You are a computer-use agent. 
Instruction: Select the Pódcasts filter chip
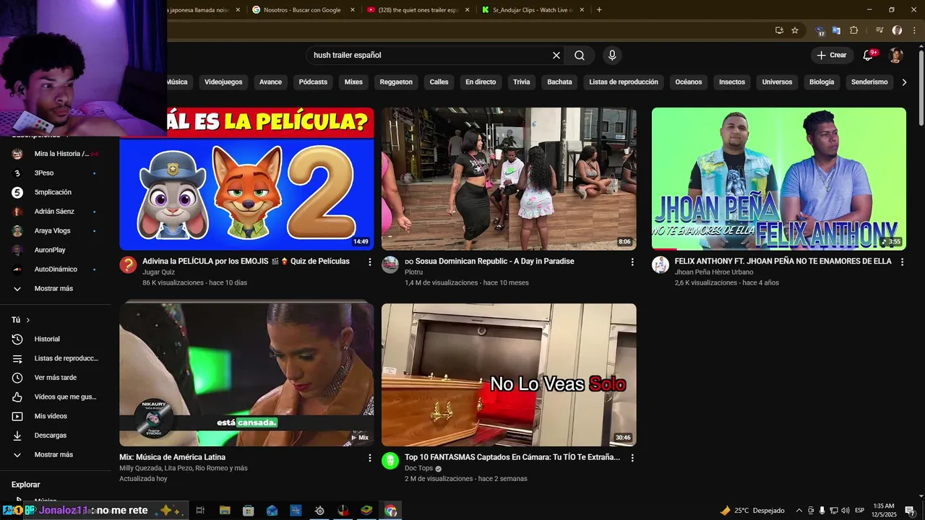tap(313, 82)
